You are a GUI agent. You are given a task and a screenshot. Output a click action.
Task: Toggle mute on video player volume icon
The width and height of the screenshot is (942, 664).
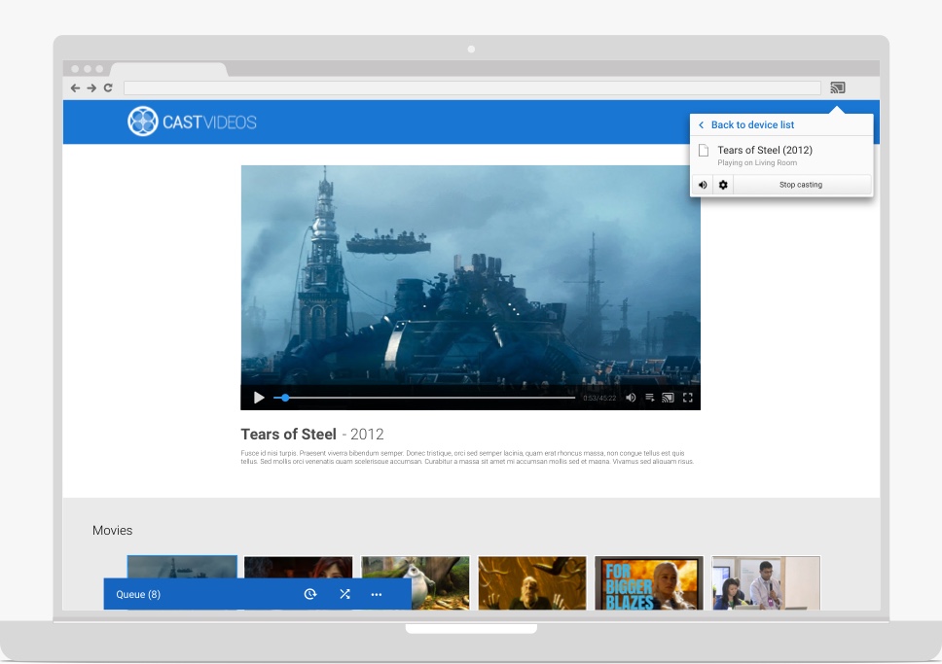coord(631,398)
